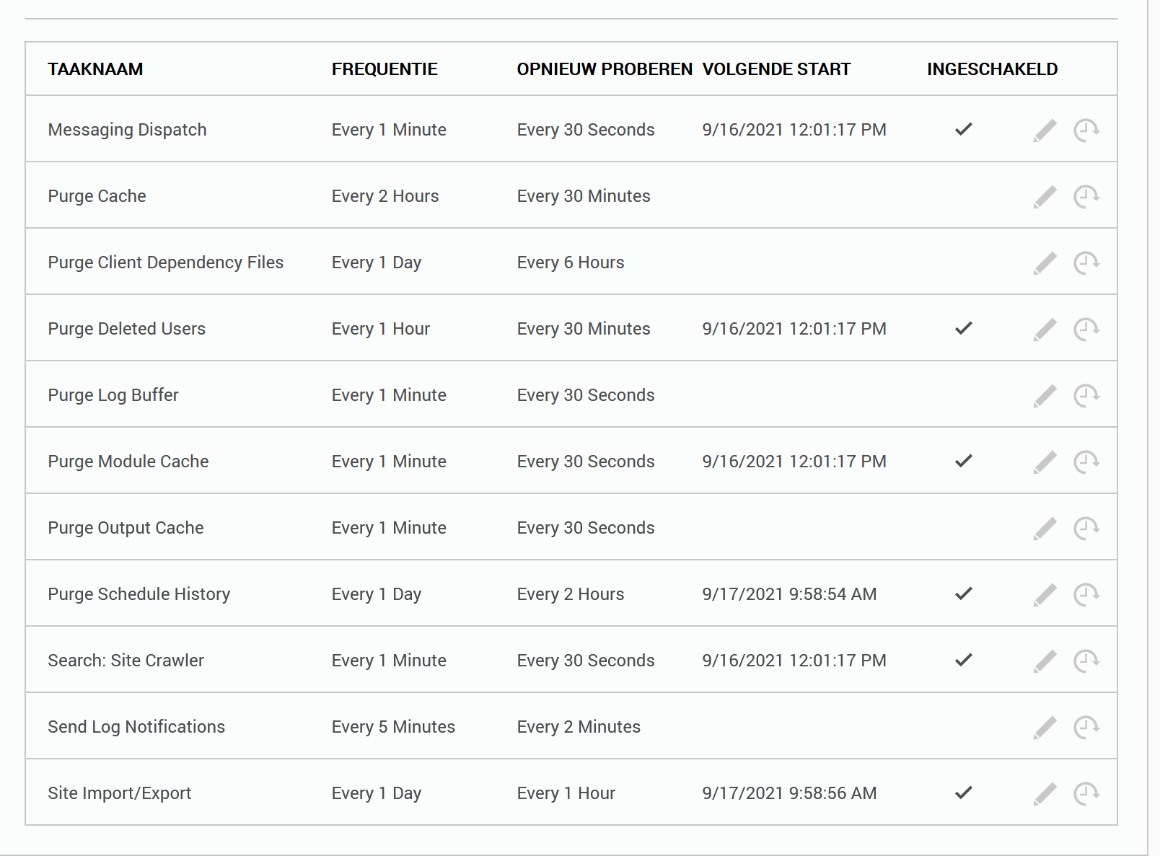Toggle the Messaging Dispatch enabled checkmark
This screenshot has height=856, width=1160.
(963, 130)
